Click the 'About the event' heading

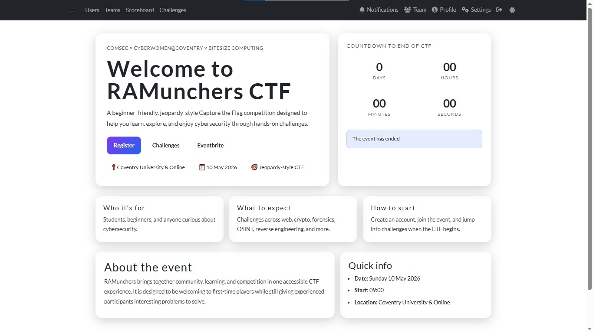(x=148, y=268)
